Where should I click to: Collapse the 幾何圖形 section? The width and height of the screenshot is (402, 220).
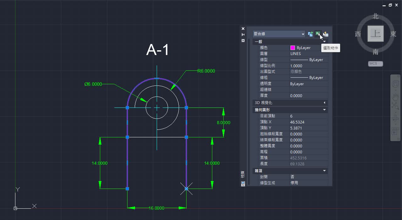[324, 110]
